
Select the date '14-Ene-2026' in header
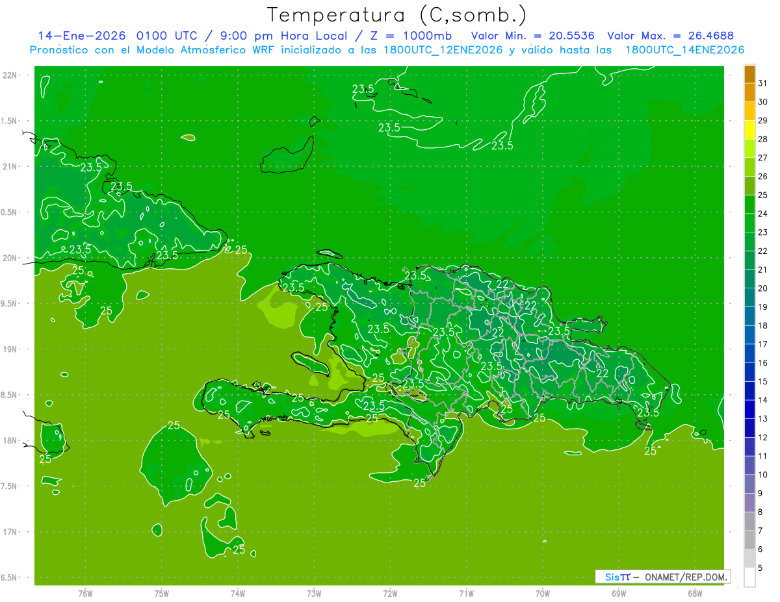83,36
